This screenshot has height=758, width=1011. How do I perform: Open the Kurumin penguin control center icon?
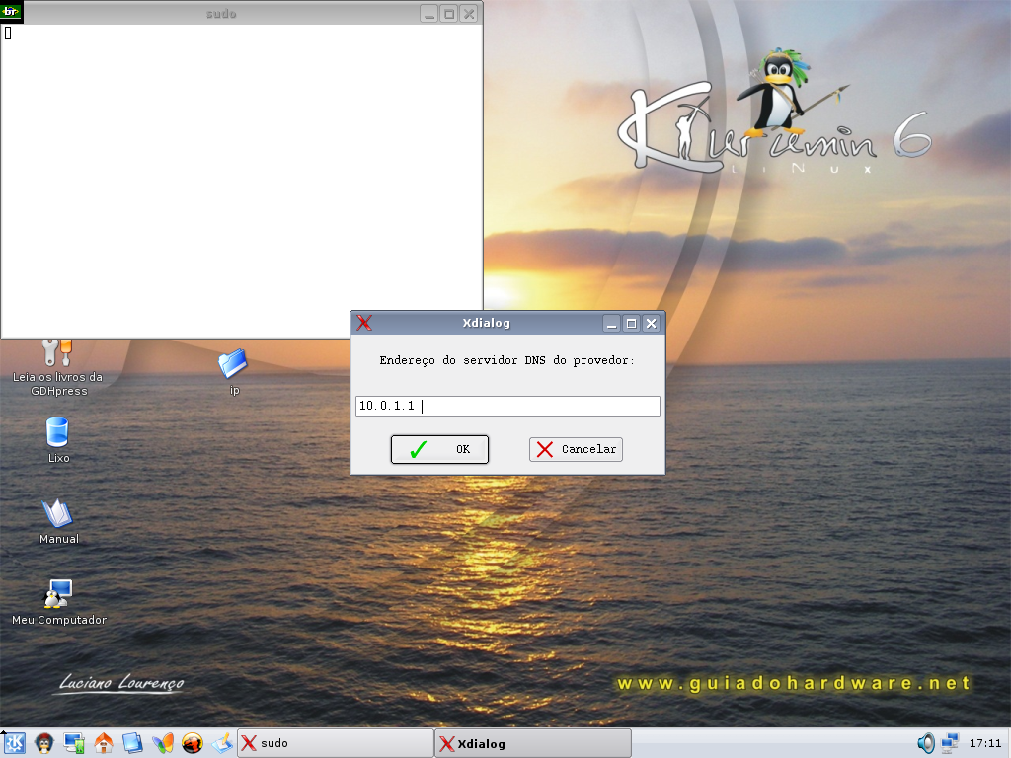pos(43,743)
